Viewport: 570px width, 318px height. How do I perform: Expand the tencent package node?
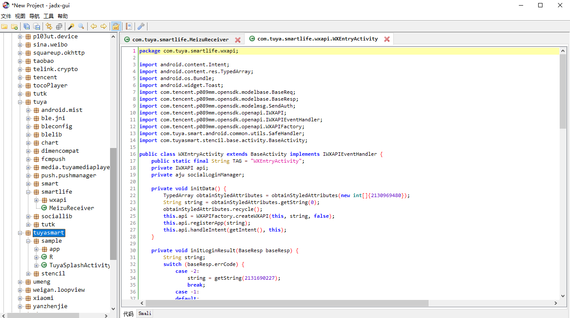20,77
